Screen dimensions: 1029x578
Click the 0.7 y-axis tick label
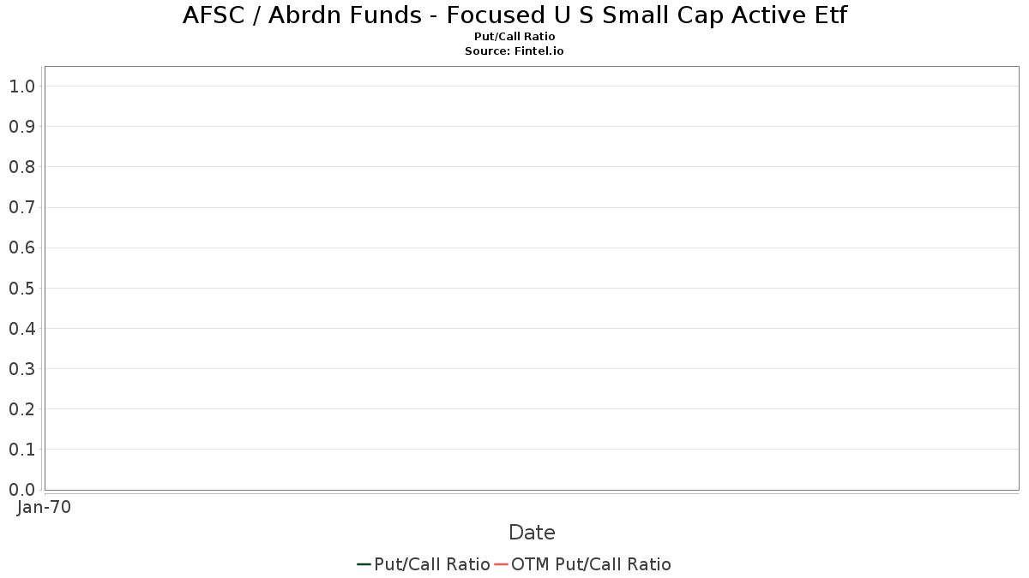pos(21,207)
